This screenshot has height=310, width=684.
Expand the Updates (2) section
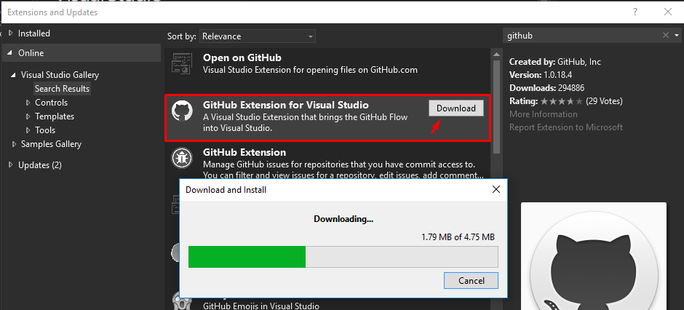pyautogui.click(x=10, y=165)
